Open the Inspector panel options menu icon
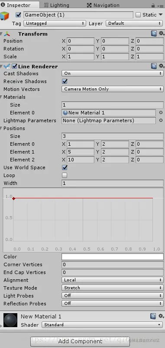This screenshot has height=348, width=165. [161, 6]
